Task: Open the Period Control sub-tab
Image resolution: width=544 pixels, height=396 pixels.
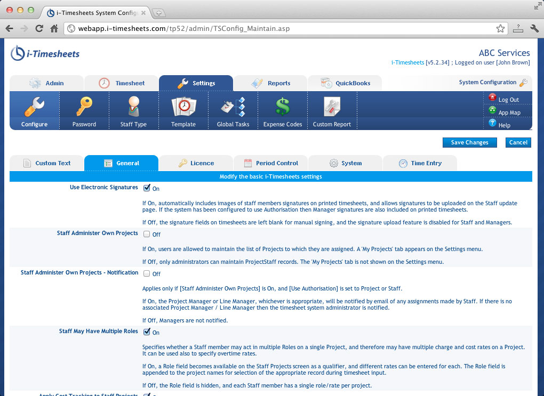Action: pos(270,163)
